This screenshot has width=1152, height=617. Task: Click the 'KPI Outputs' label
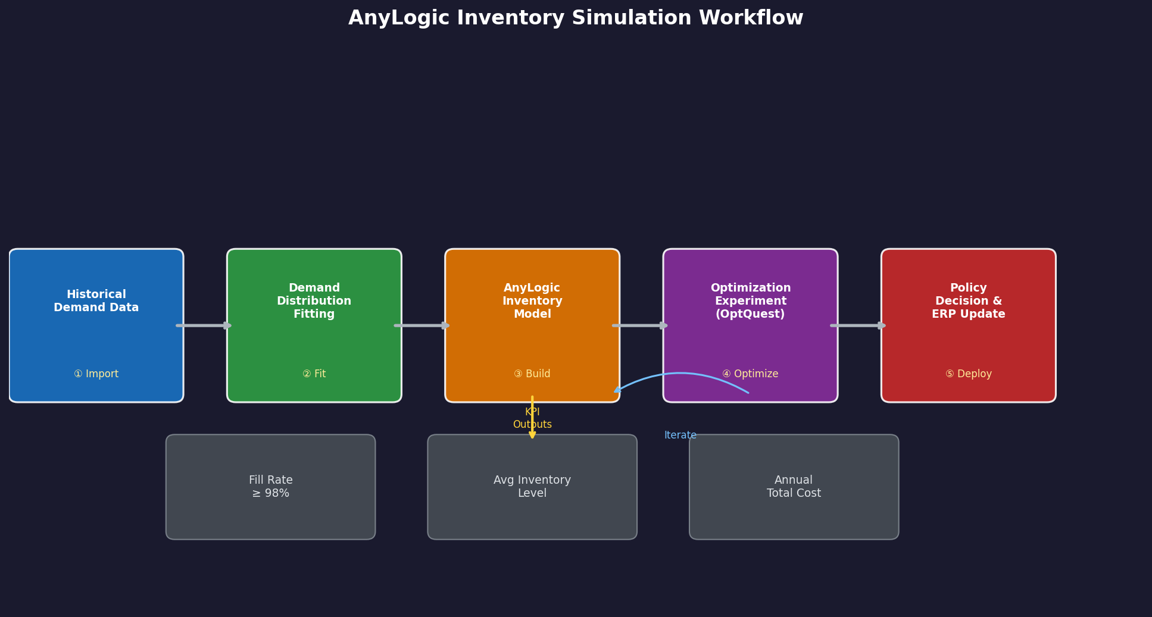[x=532, y=418]
